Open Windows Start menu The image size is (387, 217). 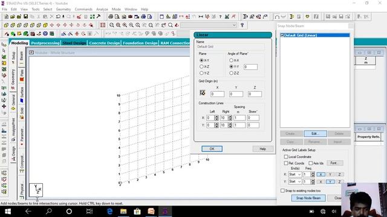tap(8, 212)
